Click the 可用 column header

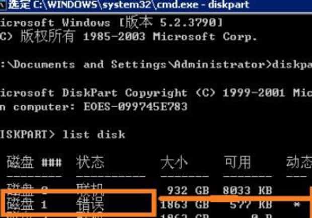[x=238, y=162]
